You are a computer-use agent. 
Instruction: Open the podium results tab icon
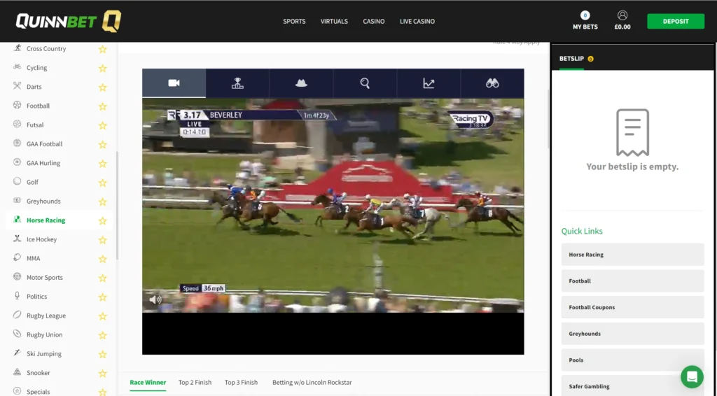(237, 83)
